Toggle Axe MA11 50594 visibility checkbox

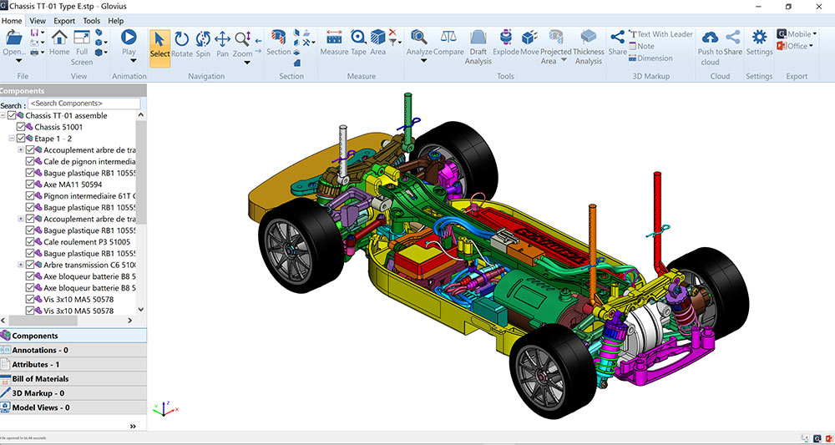click(x=31, y=185)
